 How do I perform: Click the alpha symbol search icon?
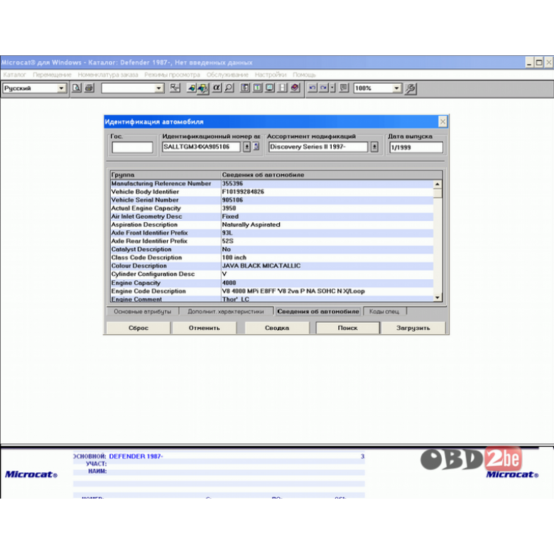pos(217,88)
